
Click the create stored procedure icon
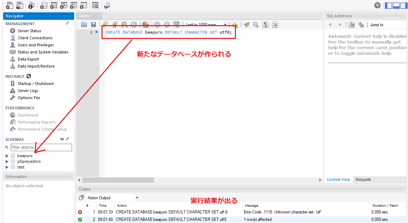(x=73, y=5)
